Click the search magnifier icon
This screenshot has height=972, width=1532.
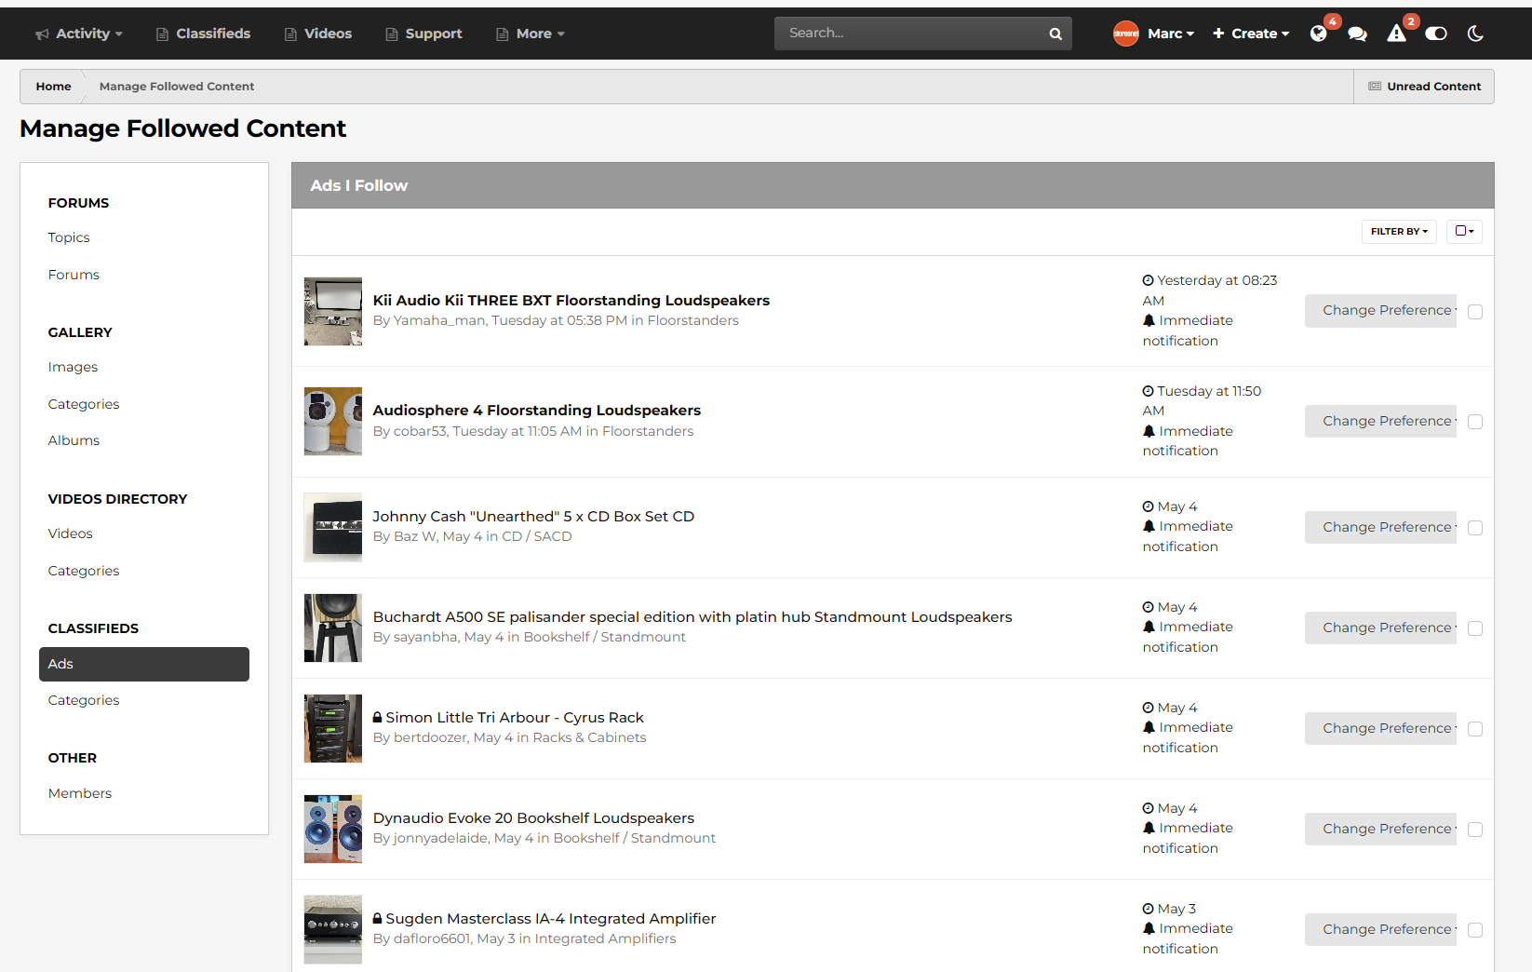pos(1055,34)
